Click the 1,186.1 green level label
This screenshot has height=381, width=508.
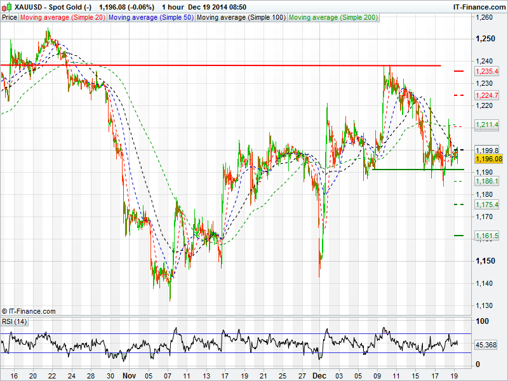point(487,181)
